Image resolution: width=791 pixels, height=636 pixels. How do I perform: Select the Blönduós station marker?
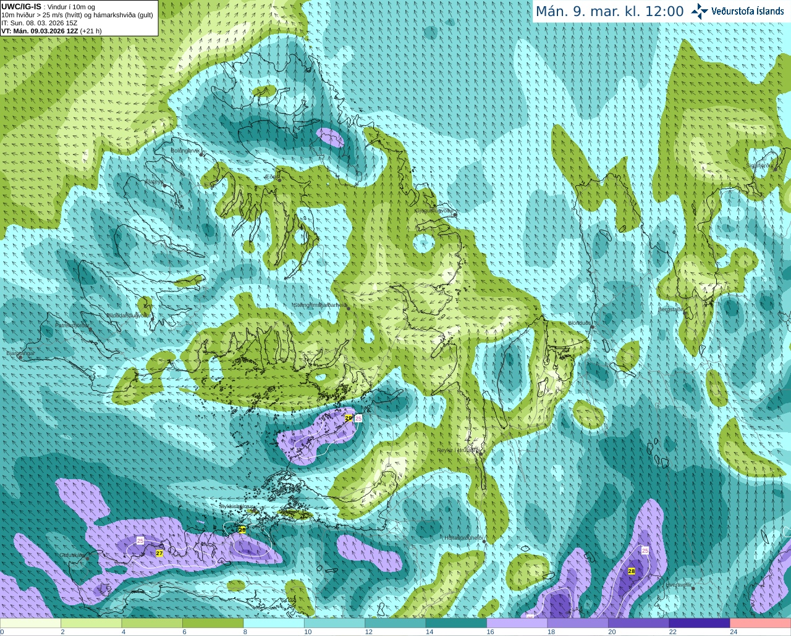pyautogui.click(x=592, y=327)
